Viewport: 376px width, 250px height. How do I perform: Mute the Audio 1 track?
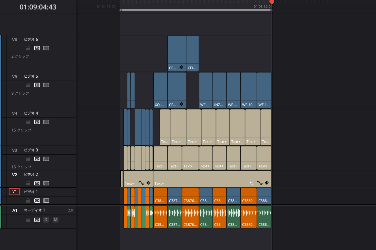click(x=55, y=220)
